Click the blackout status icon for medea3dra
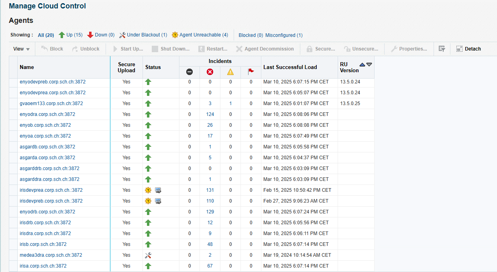The image size is (497, 272). pos(148,255)
